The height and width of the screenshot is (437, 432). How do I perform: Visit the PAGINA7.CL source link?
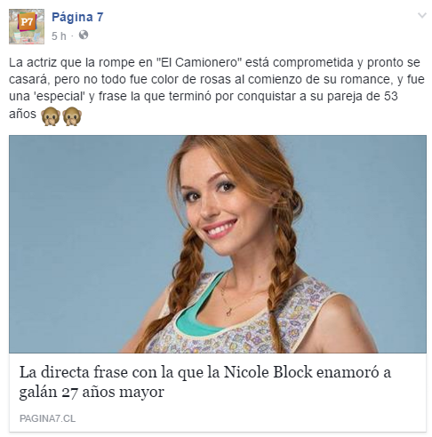(x=47, y=418)
